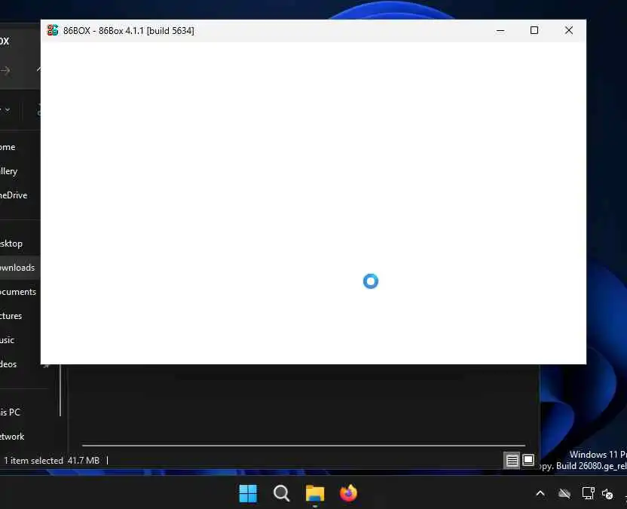Click the File Explorer sidebar vertical scrollbar
The image size is (627, 509).
click(60, 390)
